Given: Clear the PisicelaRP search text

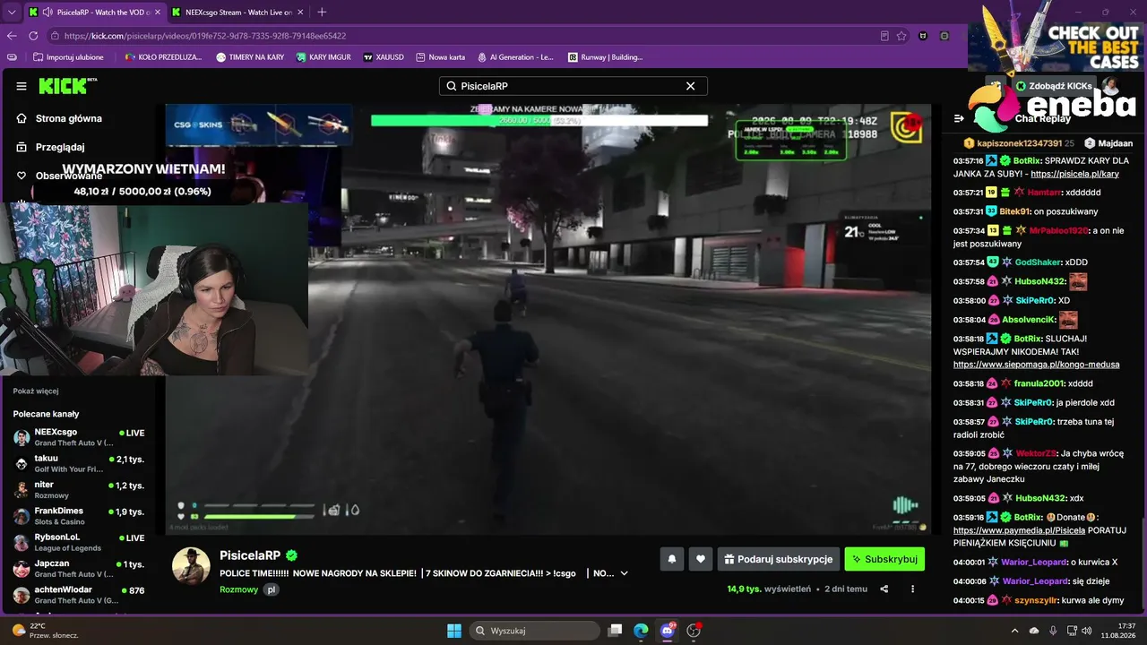Looking at the screenshot, I should pos(690,86).
